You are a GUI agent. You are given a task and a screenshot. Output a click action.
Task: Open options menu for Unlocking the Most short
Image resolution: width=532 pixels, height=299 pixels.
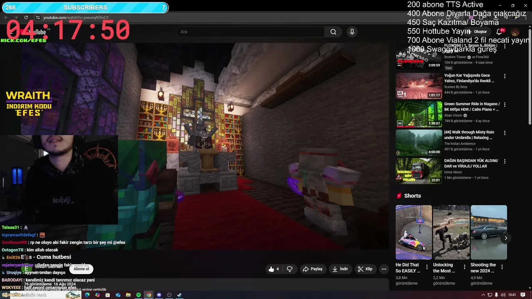[464, 267]
